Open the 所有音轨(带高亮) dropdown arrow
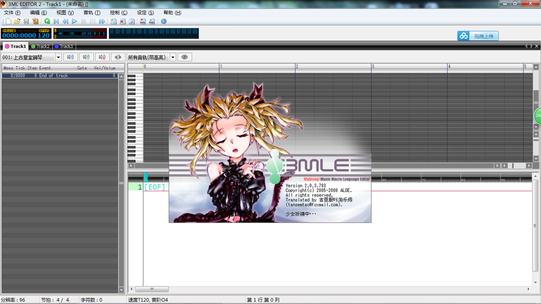541x304 pixels. (x=173, y=57)
